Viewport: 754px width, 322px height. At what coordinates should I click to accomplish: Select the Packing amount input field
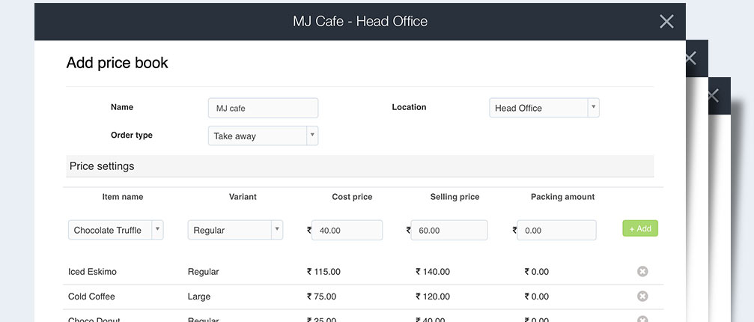(x=557, y=230)
